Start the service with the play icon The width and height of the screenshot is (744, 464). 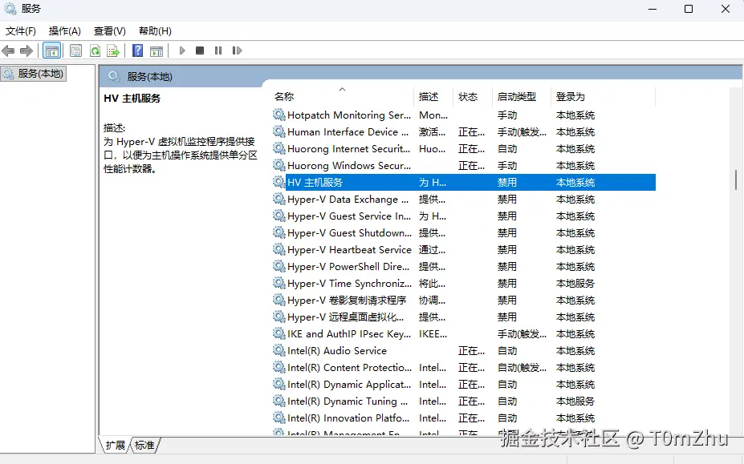[182, 50]
